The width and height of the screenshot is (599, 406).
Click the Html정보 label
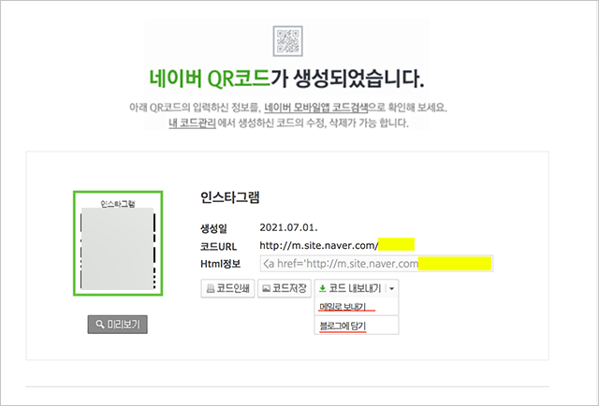[x=220, y=264]
